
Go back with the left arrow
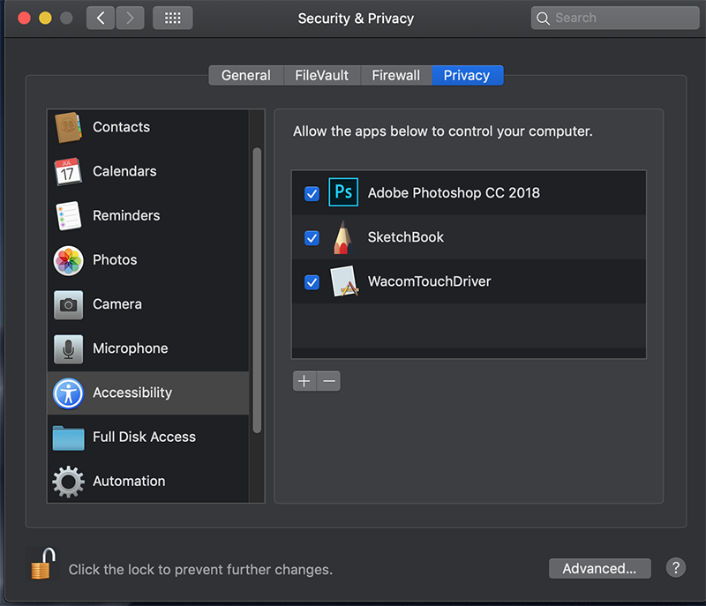click(101, 18)
